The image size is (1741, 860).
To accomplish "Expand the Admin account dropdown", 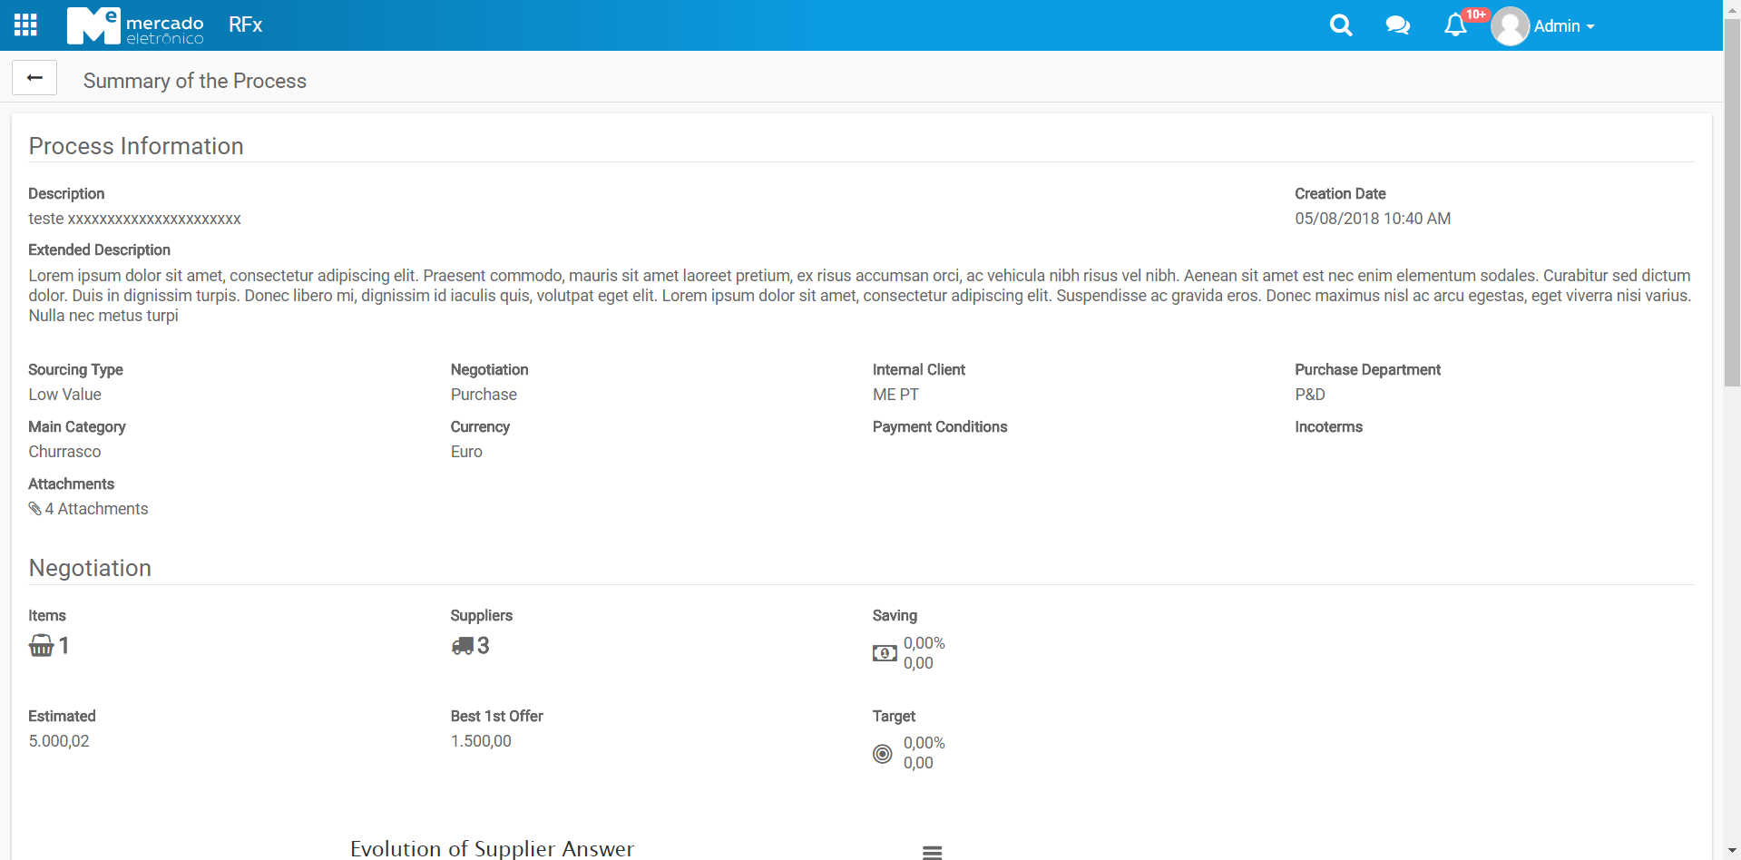I will (x=1564, y=26).
